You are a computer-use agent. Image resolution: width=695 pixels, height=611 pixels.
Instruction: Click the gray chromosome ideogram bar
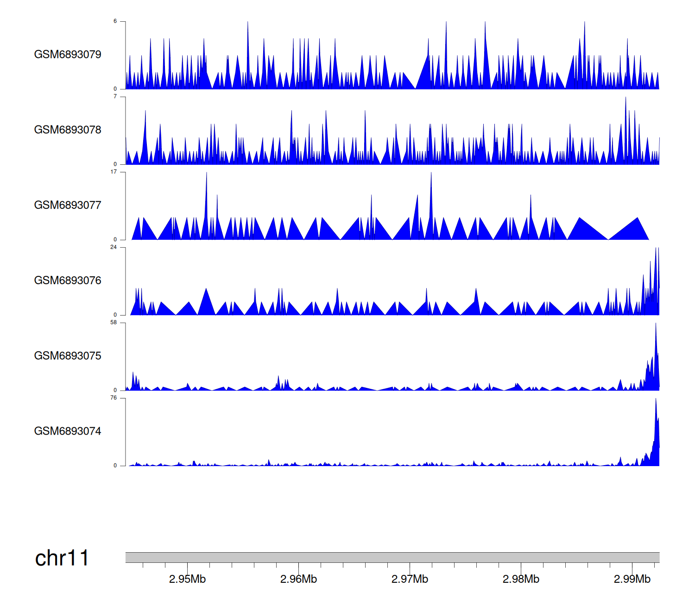click(392, 557)
